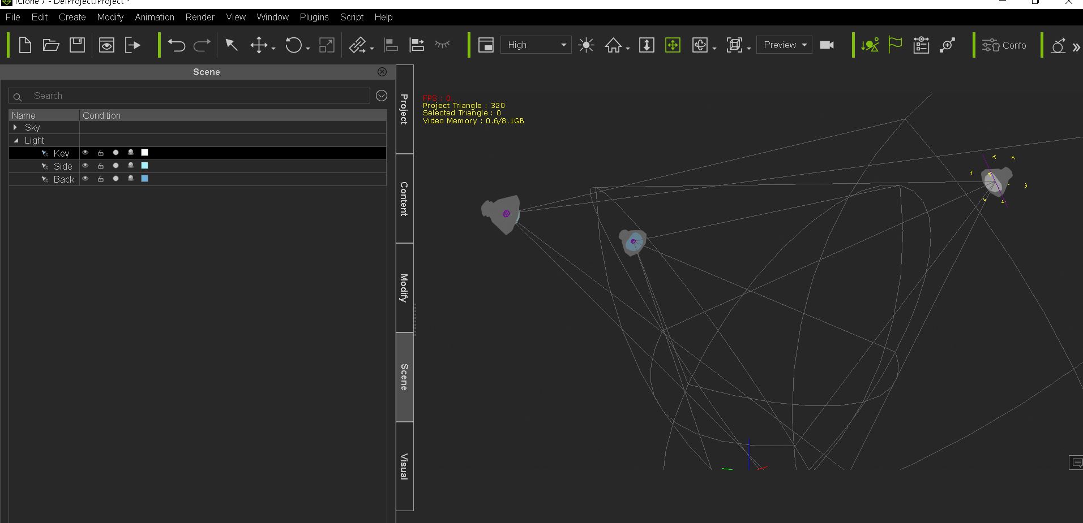Activate the Select arrow tool
1083x523 pixels.
(231, 45)
